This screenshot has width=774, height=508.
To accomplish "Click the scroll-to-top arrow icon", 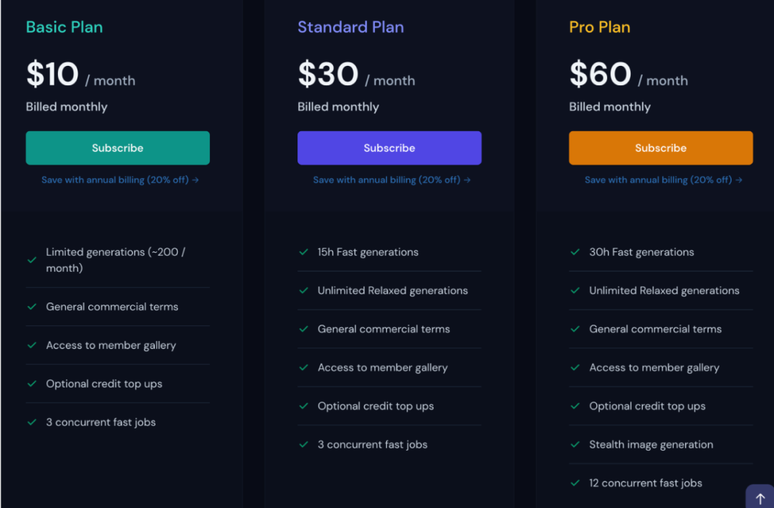I will pos(760,499).
